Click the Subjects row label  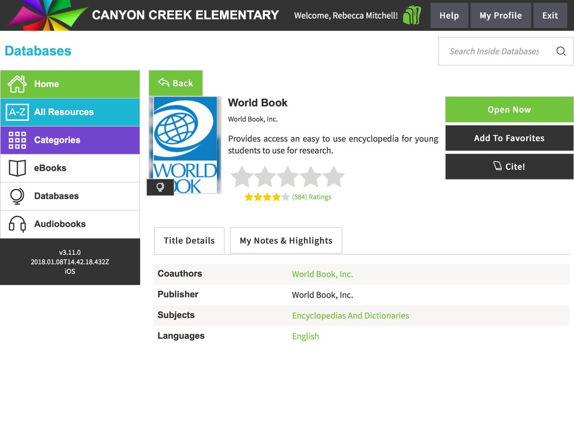click(176, 315)
